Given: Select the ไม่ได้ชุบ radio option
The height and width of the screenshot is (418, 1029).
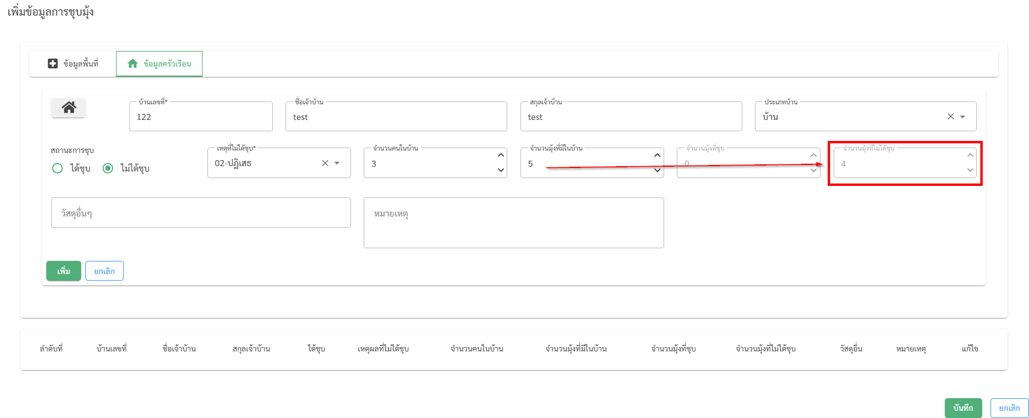Looking at the screenshot, I should coord(108,169).
